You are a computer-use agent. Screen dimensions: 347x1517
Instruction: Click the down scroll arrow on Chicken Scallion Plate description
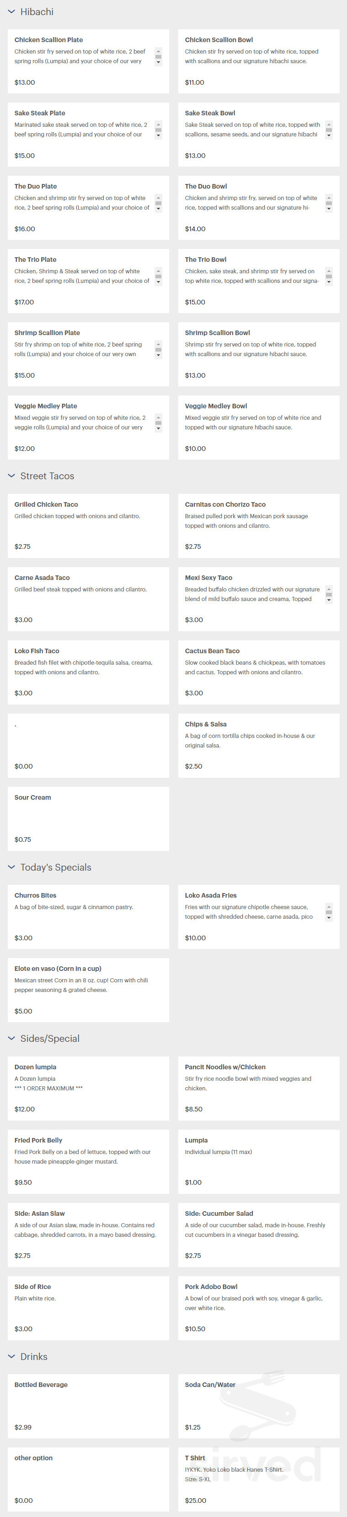coord(158,62)
